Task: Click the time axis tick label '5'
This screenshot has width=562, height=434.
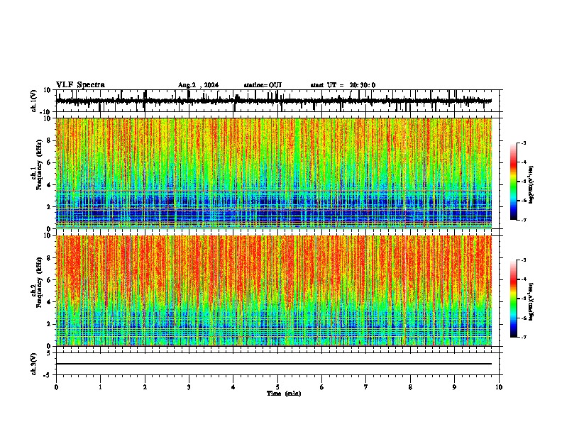Action: tap(277, 387)
